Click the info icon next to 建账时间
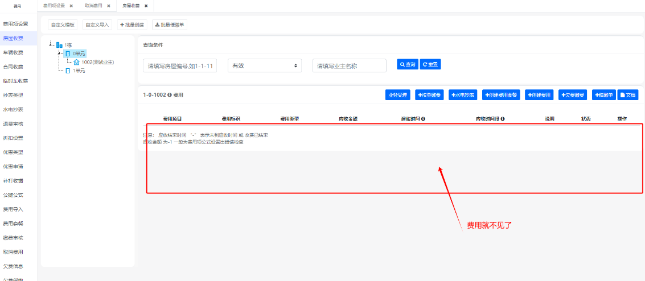Image resolution: width=645 pixels, height=281 pixels. 423,119
